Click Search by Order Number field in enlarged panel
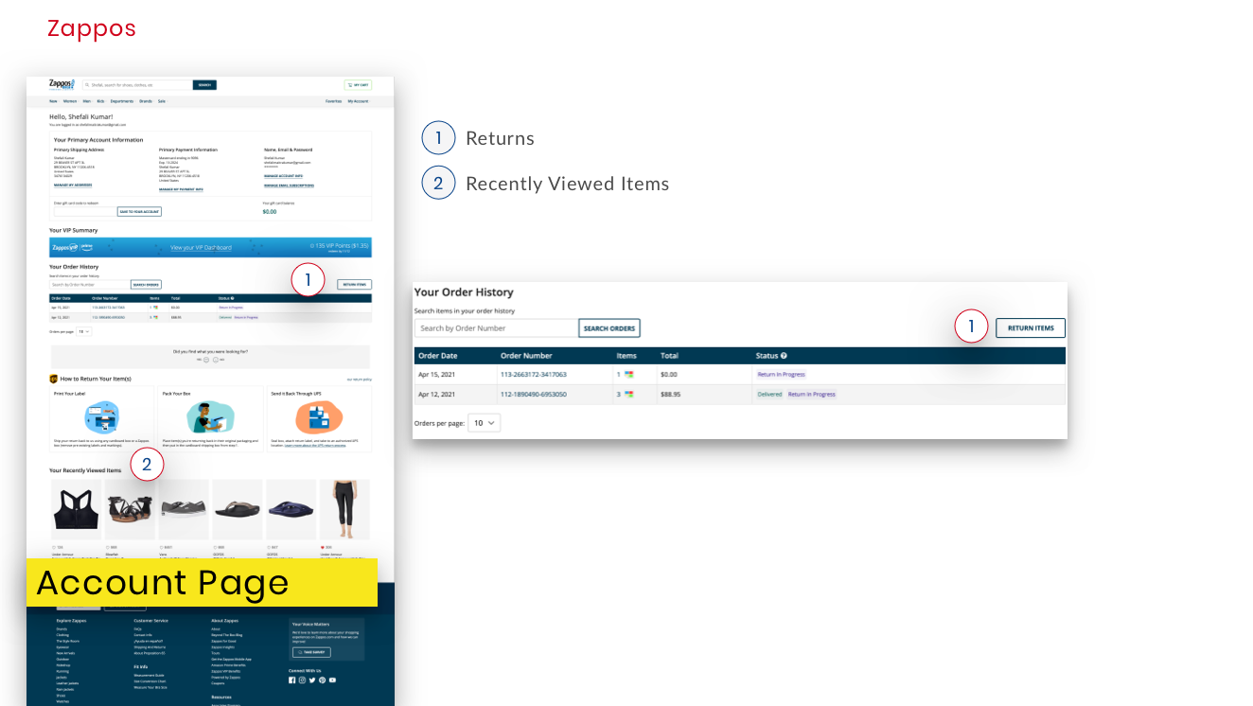 tap(497, 328)
